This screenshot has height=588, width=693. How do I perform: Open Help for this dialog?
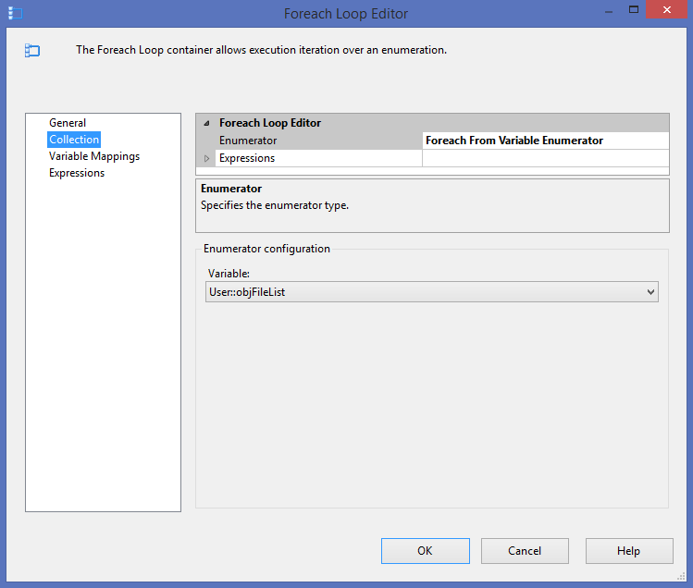[628, 551]
